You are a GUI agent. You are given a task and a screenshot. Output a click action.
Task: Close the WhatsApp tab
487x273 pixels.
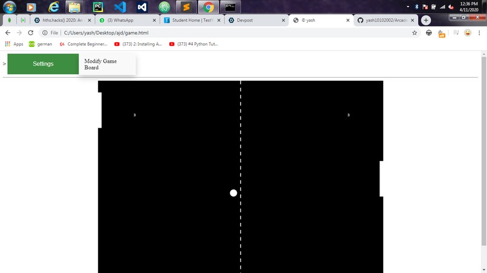tap(154, 20)
